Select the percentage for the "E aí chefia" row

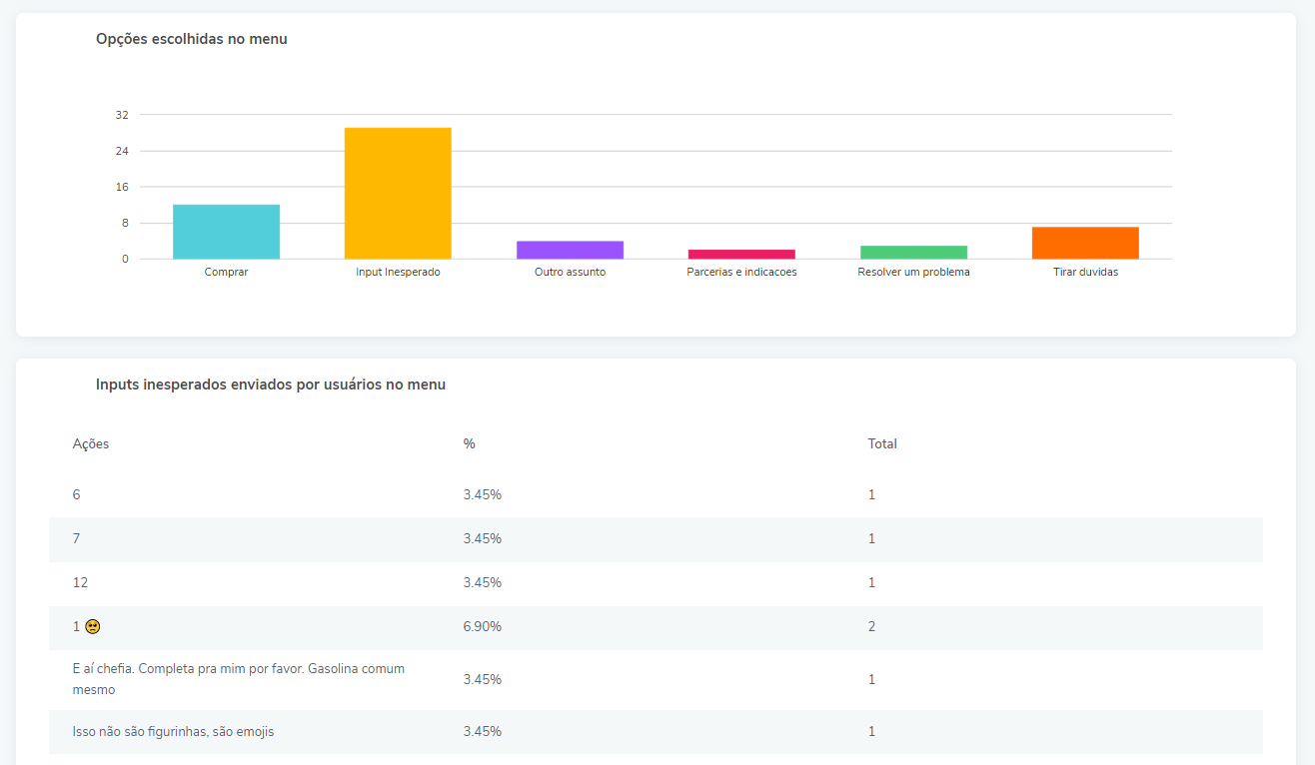[483, 679]
